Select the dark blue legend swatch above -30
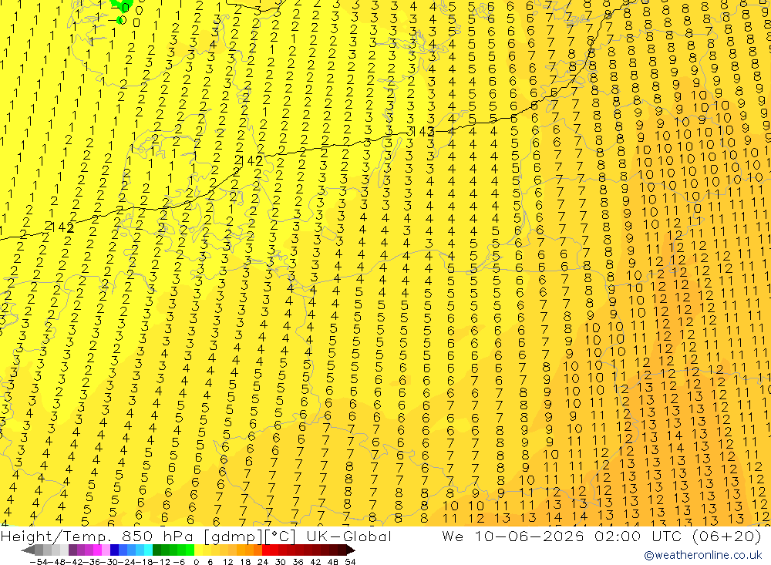 [114, 550]
